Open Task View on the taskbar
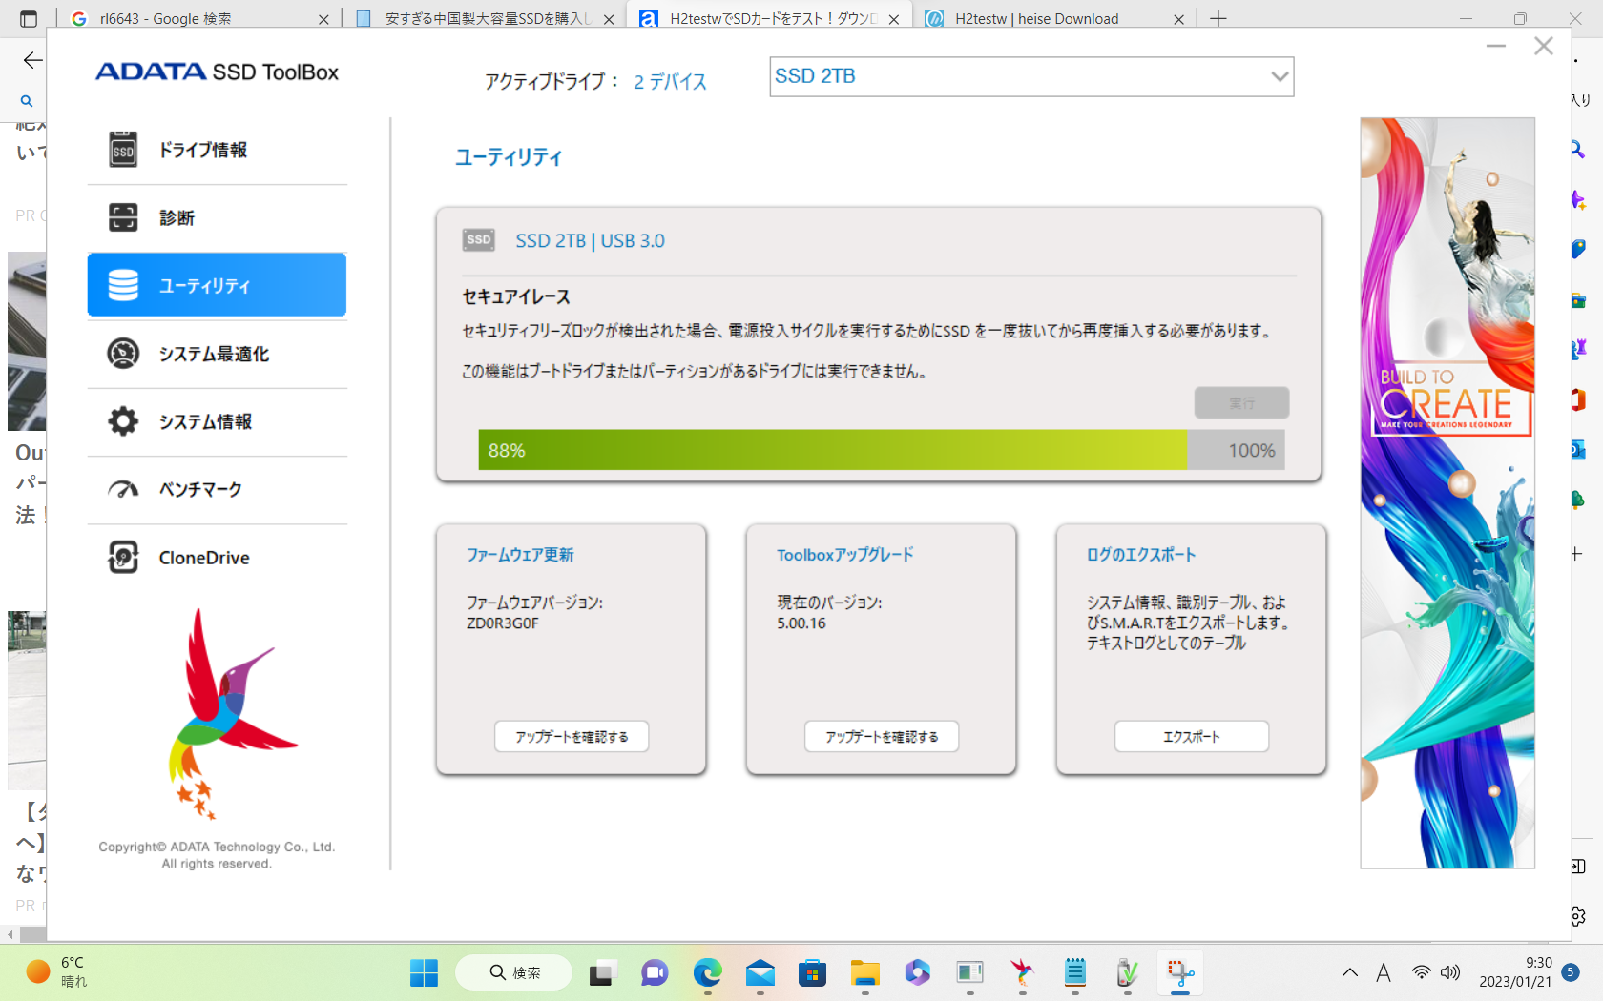Screen dimensions: 1603x1001 click(601, 972)
